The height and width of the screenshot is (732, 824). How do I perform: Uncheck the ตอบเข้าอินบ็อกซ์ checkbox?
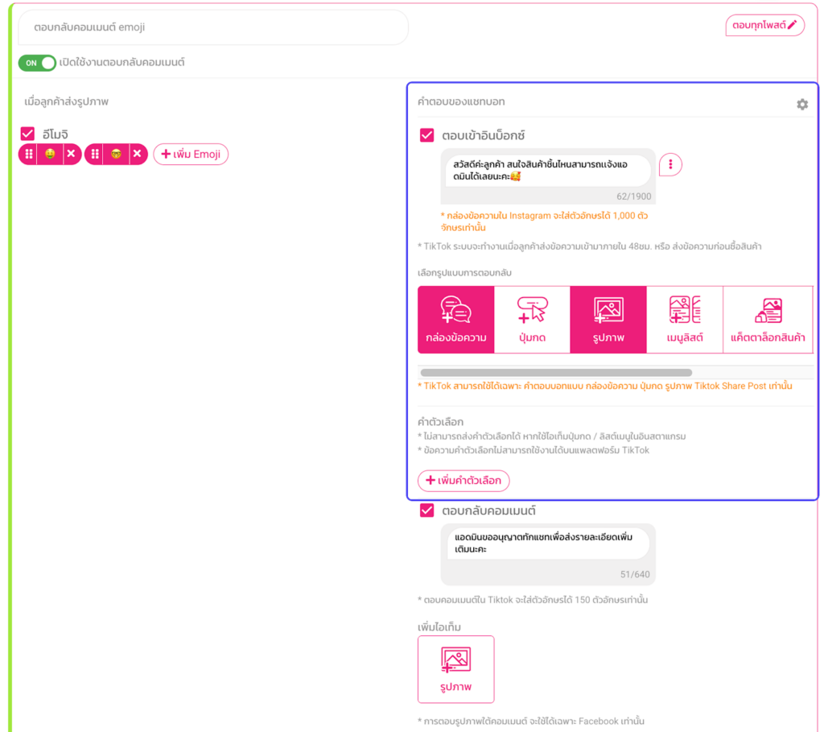[x=427, y=135]
